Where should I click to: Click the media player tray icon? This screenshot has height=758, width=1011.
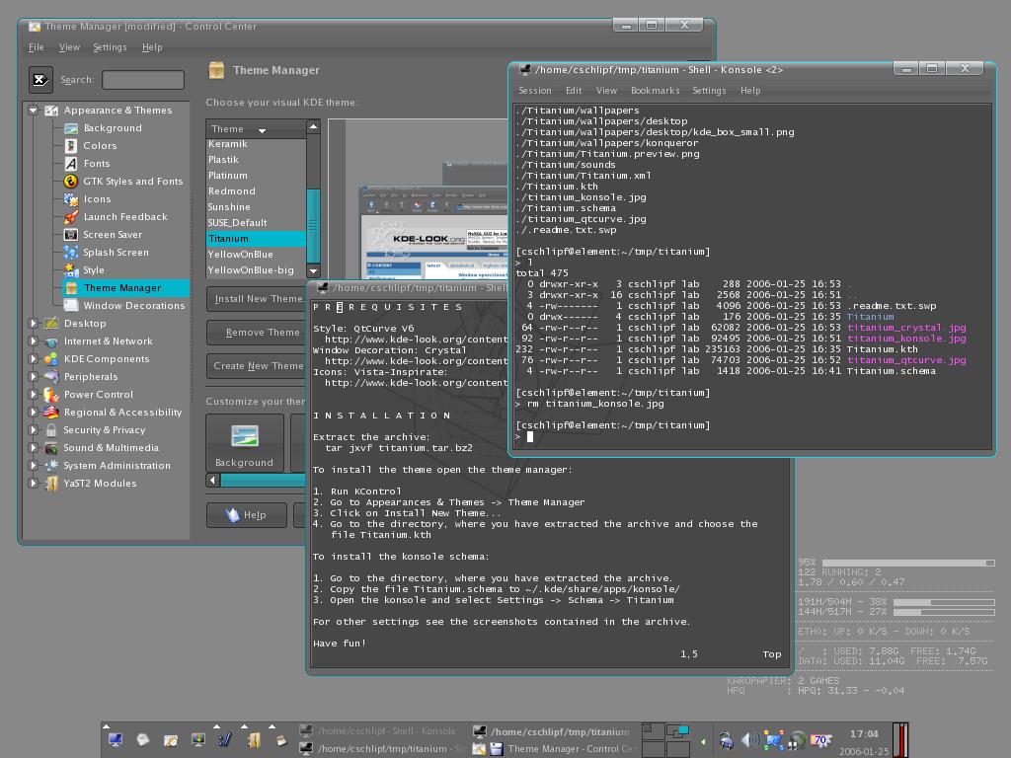tap(797, 740)
